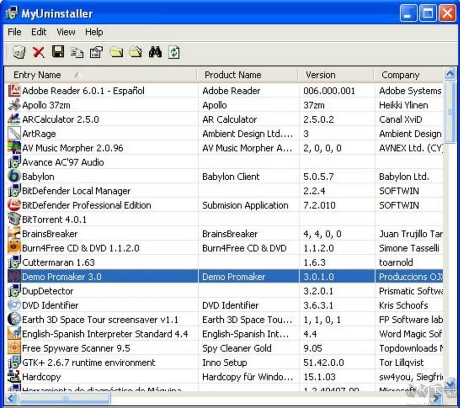This screenshot has height=408, width=460.
Task: Click the horizontal scrollbar left arrow
Action: point(12,398)
